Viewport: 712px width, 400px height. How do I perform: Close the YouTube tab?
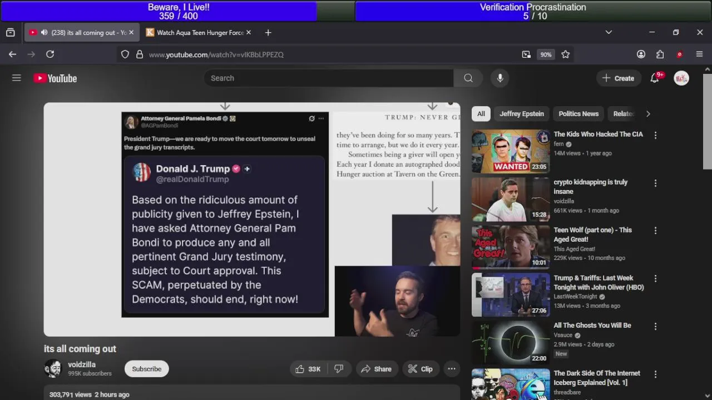pyautogui.click(x=131, y=33)
